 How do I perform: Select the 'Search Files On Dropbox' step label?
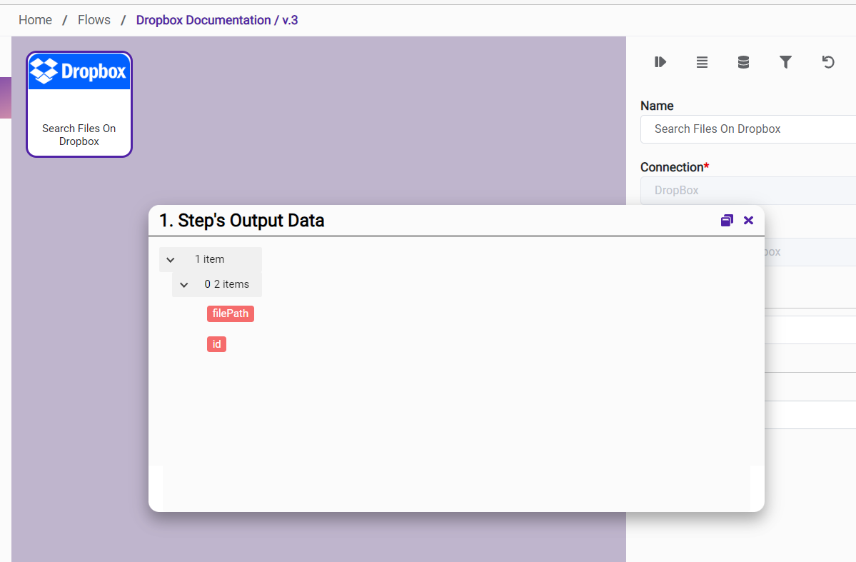[79, 135]
